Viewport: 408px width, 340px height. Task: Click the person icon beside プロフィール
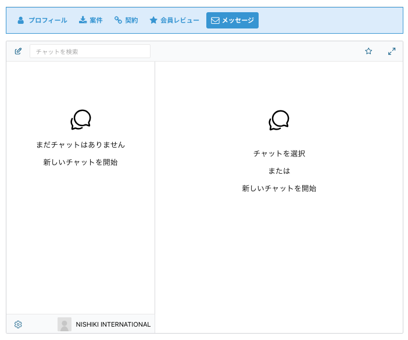click(21, 20)
